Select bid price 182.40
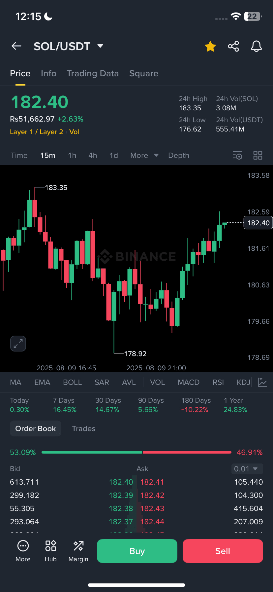The image size is (273, 592). [121, 482]
